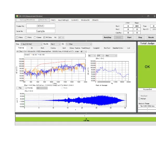Click the Product No. field showing DEMO
This screenshot has height=152, width=156.
coord(41,26)
